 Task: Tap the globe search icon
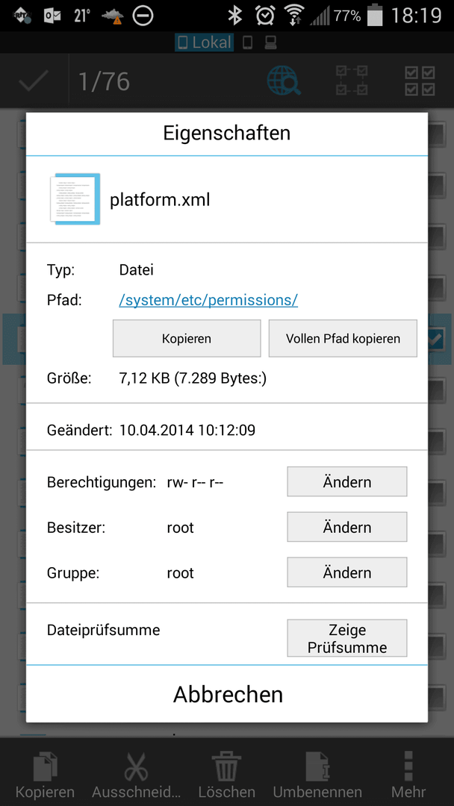(x=284, y=81)
